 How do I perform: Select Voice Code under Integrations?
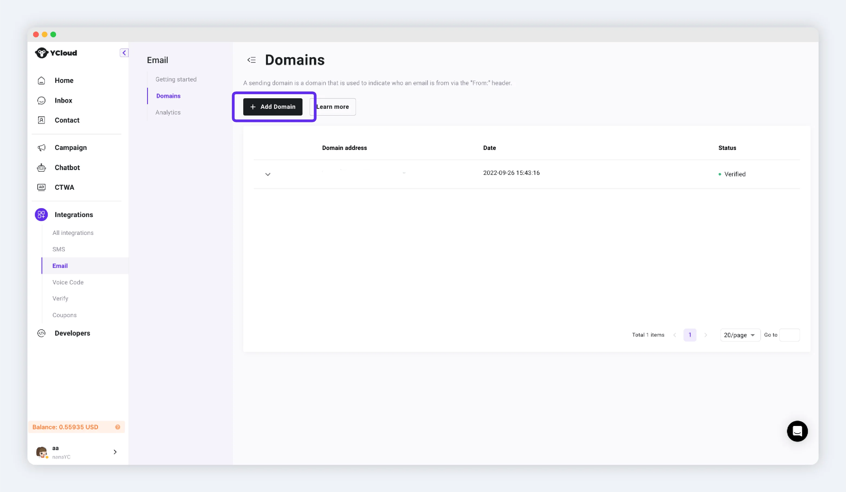click(68, 282)
